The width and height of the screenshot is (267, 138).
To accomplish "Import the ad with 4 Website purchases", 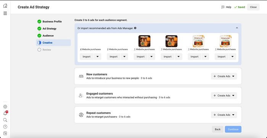I will pyautogui.click(x=87, y=57).
